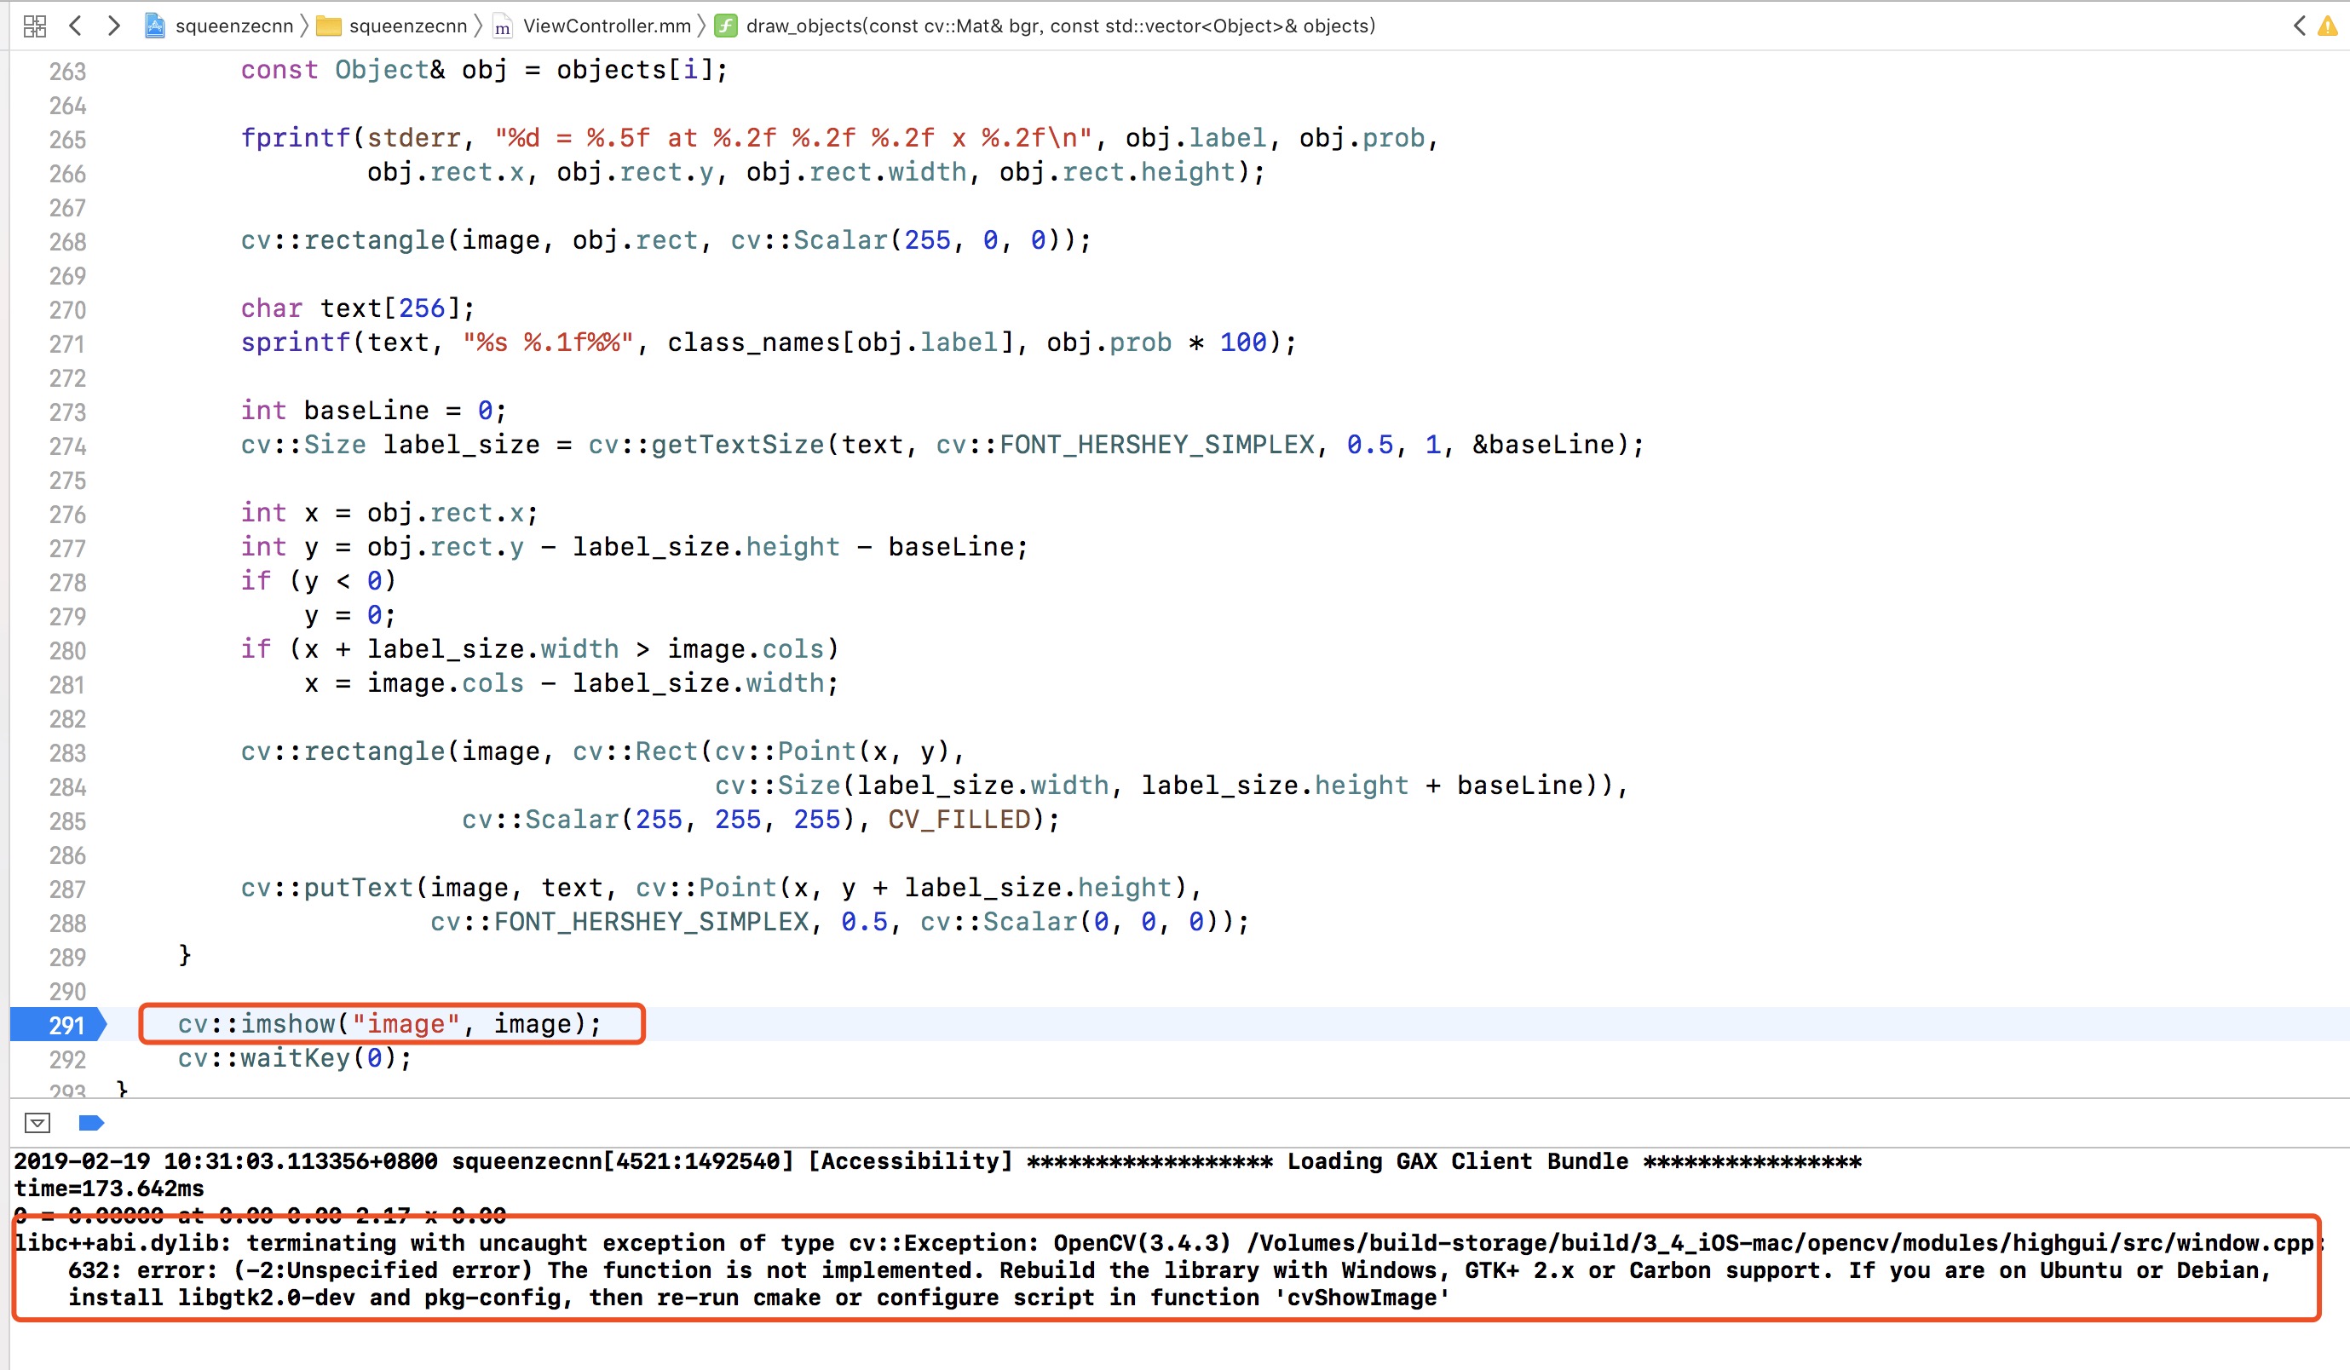
Task: Select the highlighted cv::imshow line of code
Action: tap(392, 1023)
